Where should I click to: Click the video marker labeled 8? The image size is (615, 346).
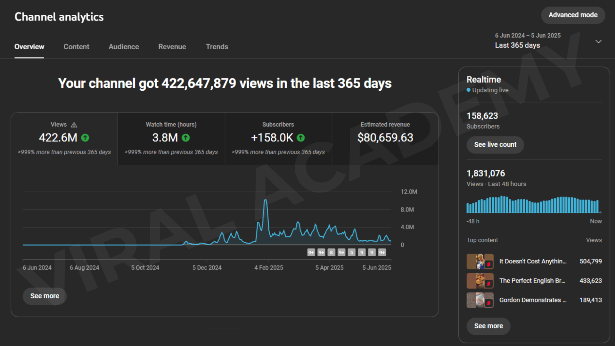pos(331,252)
